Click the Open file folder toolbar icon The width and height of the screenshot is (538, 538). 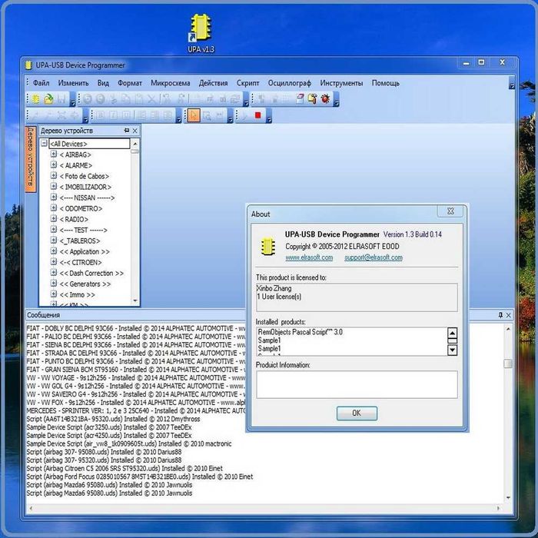48,99
